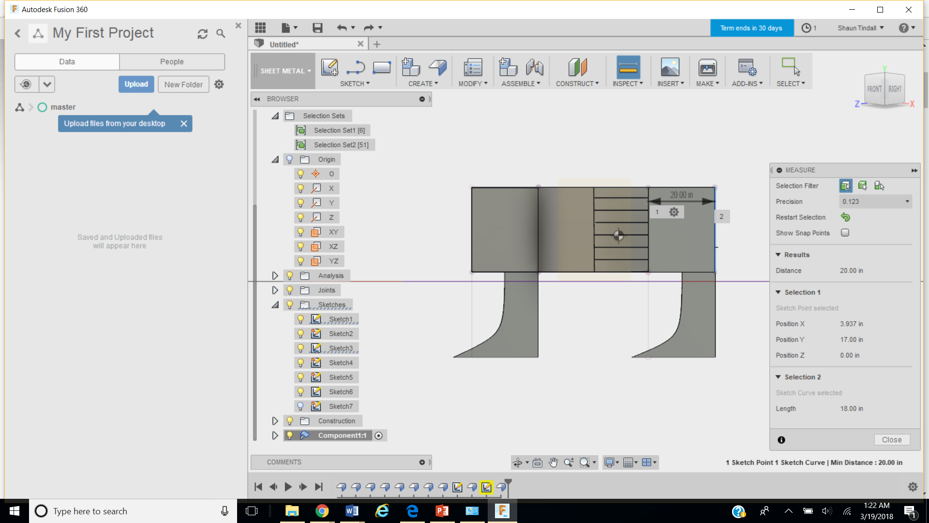The width and height of the screenshot is (929, 523).
Task: Open the Modify menu
Action: [x=472, y=84]
